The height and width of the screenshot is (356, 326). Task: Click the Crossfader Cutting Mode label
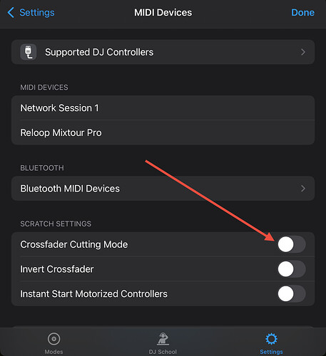click(74, 245)
